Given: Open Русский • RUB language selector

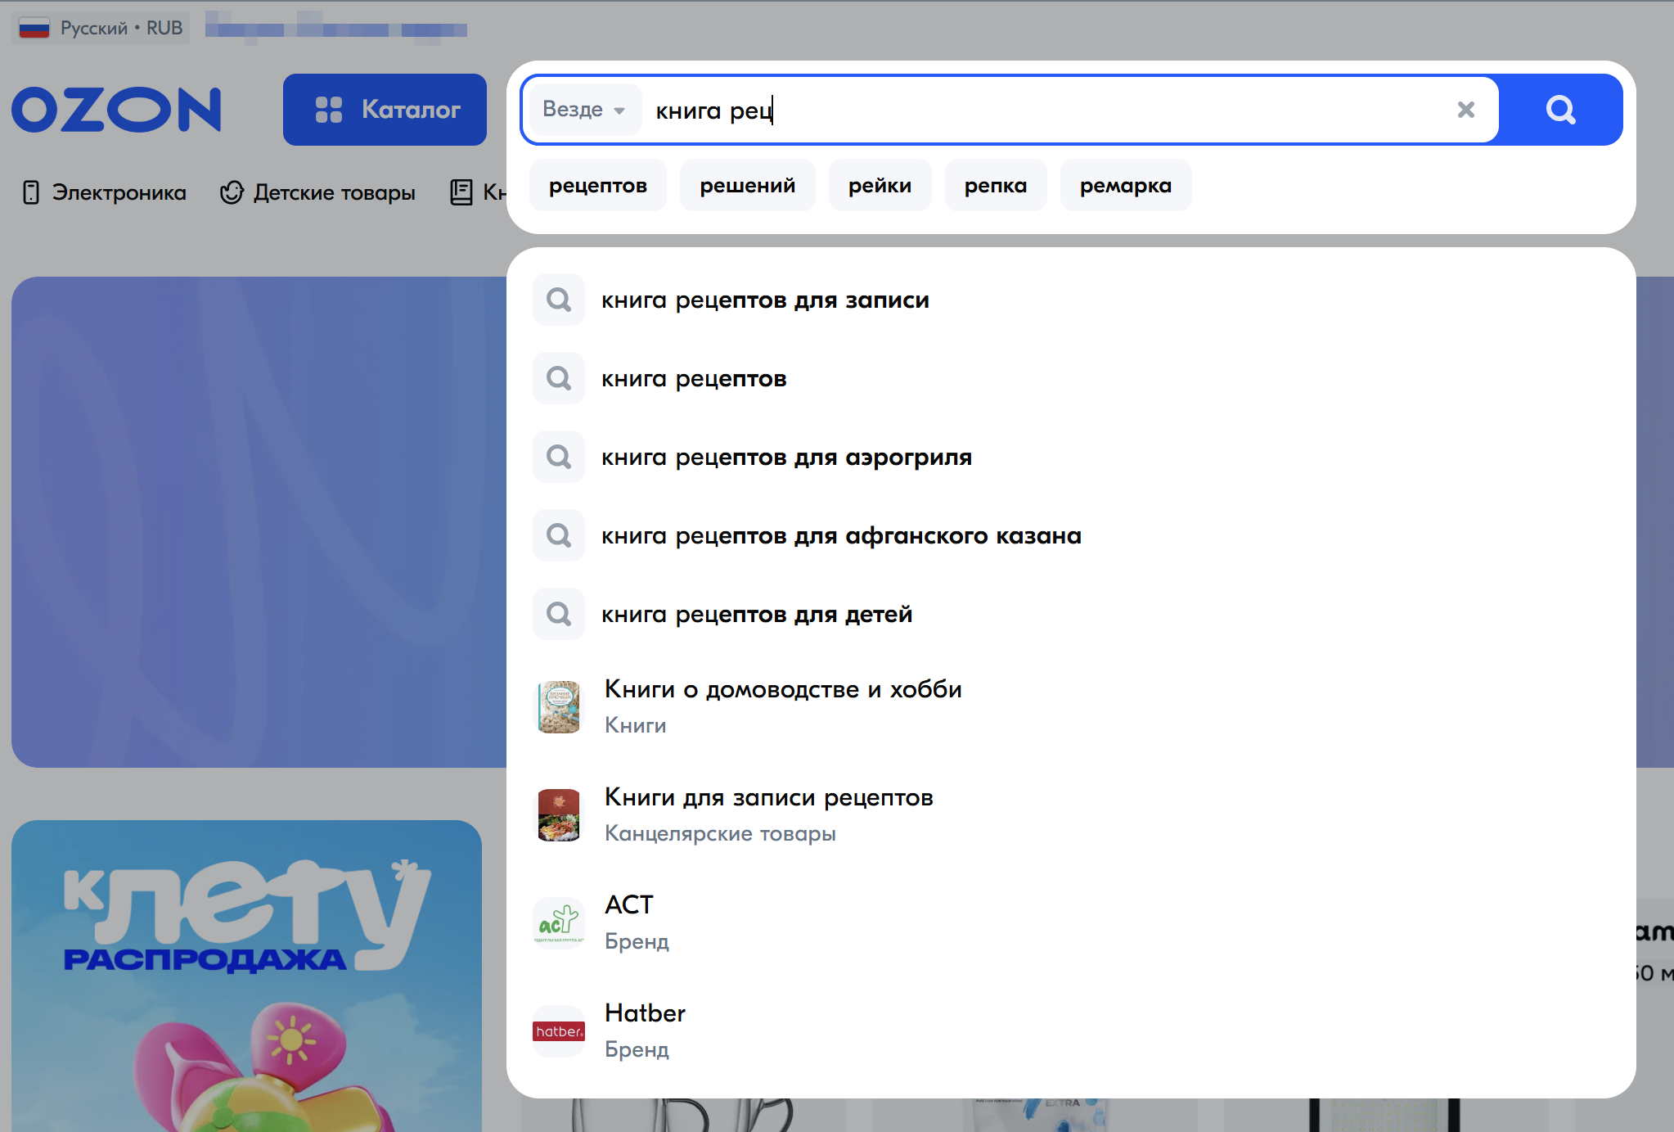Looking at the screenshot, I should tap(101, 28).
